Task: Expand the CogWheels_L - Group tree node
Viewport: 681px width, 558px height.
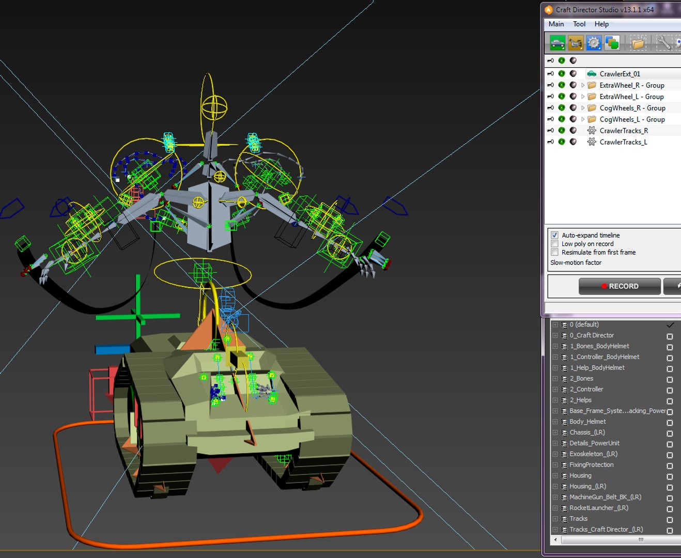Action: click(x=583, y=119)
